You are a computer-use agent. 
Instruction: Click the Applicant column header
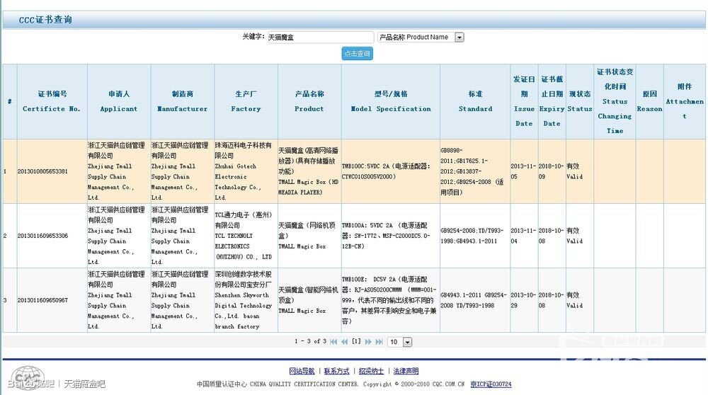[x=119, y=101]
